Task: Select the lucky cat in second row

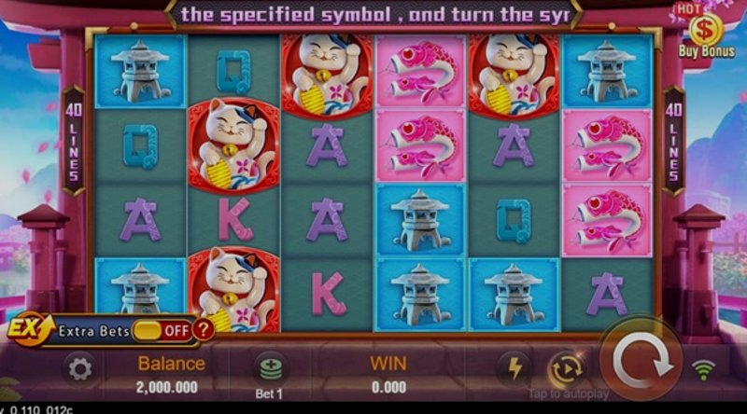Action: pos(233,145)
